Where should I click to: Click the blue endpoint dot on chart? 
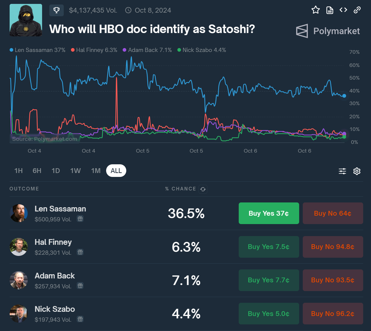click(x=344, y=96)
